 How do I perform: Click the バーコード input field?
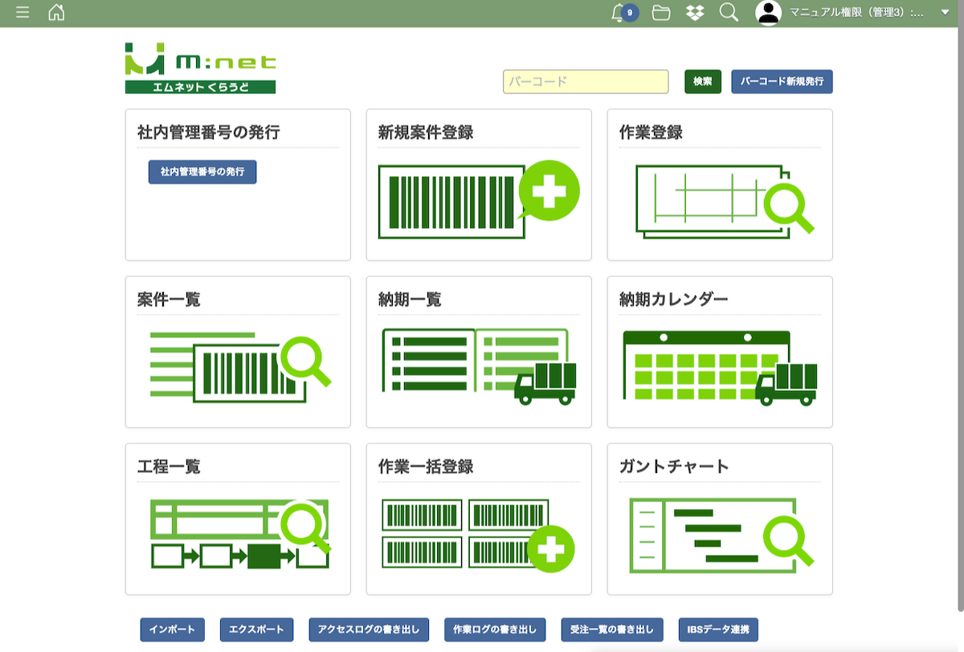[x=586, y=82]
